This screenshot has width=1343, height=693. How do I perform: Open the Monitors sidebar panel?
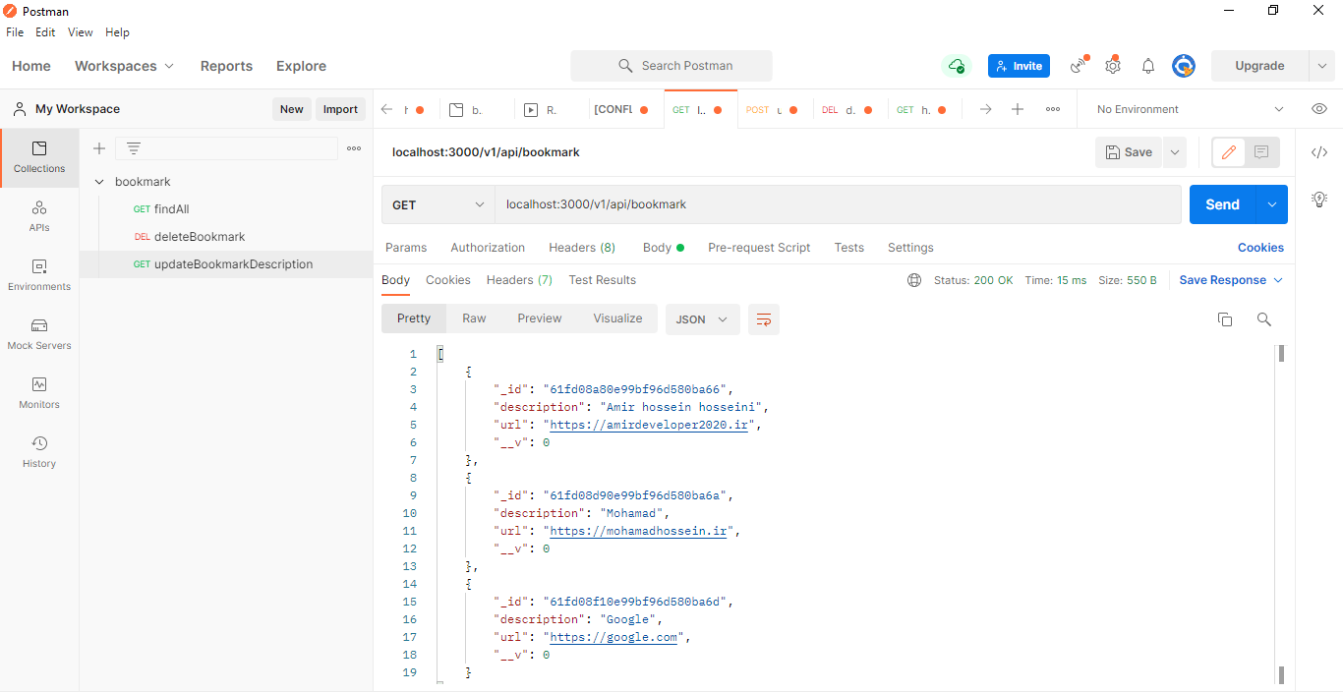coord(39,393)
